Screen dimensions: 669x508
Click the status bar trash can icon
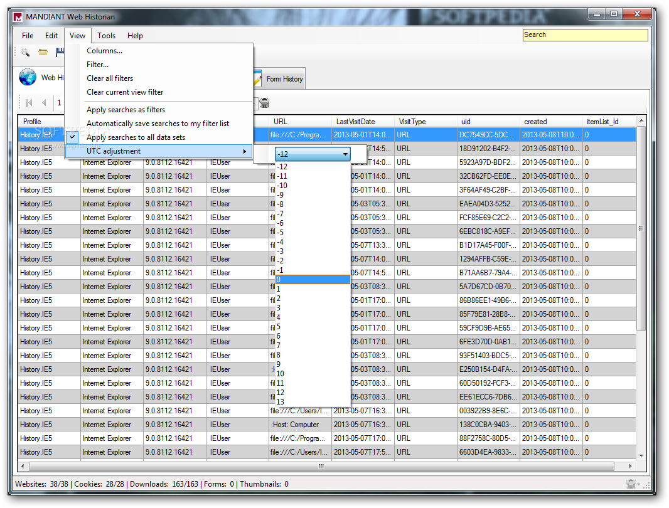[631, 484]
